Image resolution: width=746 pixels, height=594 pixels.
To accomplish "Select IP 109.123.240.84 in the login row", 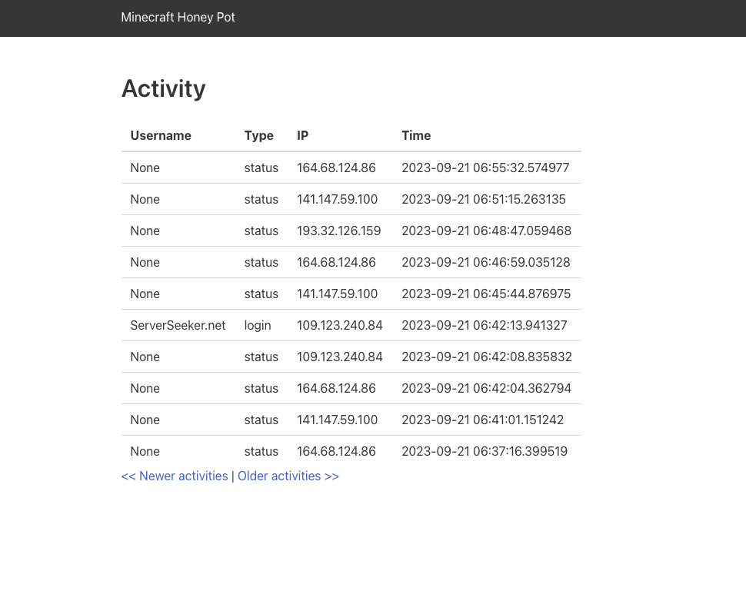I will 340,325.
